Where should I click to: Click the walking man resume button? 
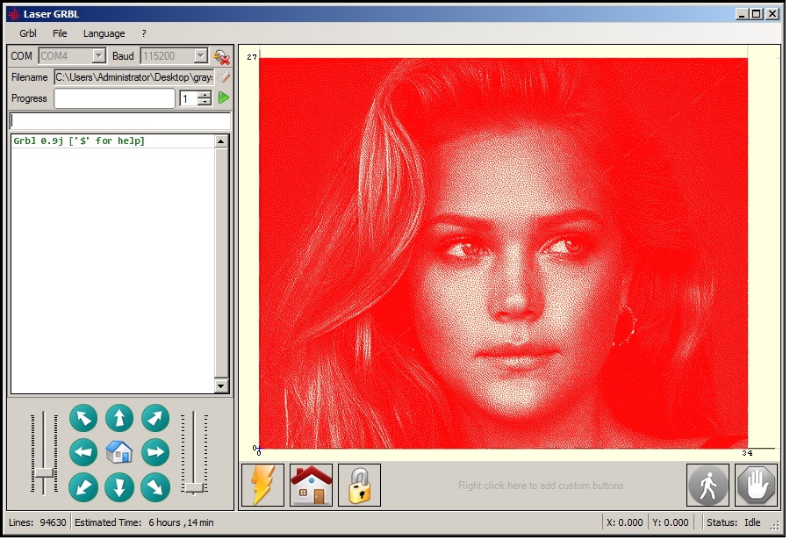click(x=708, y=486)
